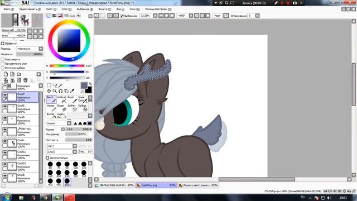Select the Eraser tool
The height and width of the screenshot is (201, 357).
coord(62,108)
